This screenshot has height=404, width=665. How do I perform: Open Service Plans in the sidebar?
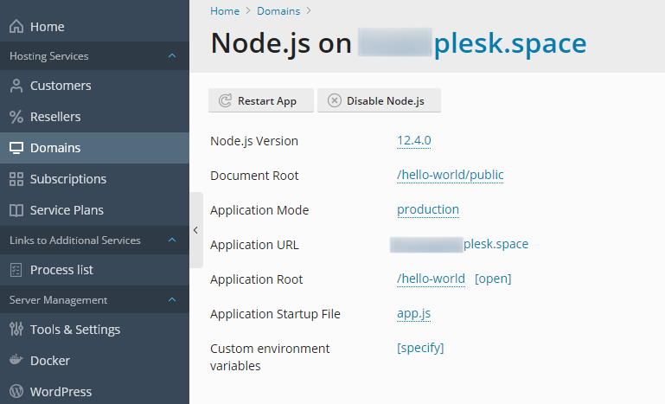[x=94, y=210]
